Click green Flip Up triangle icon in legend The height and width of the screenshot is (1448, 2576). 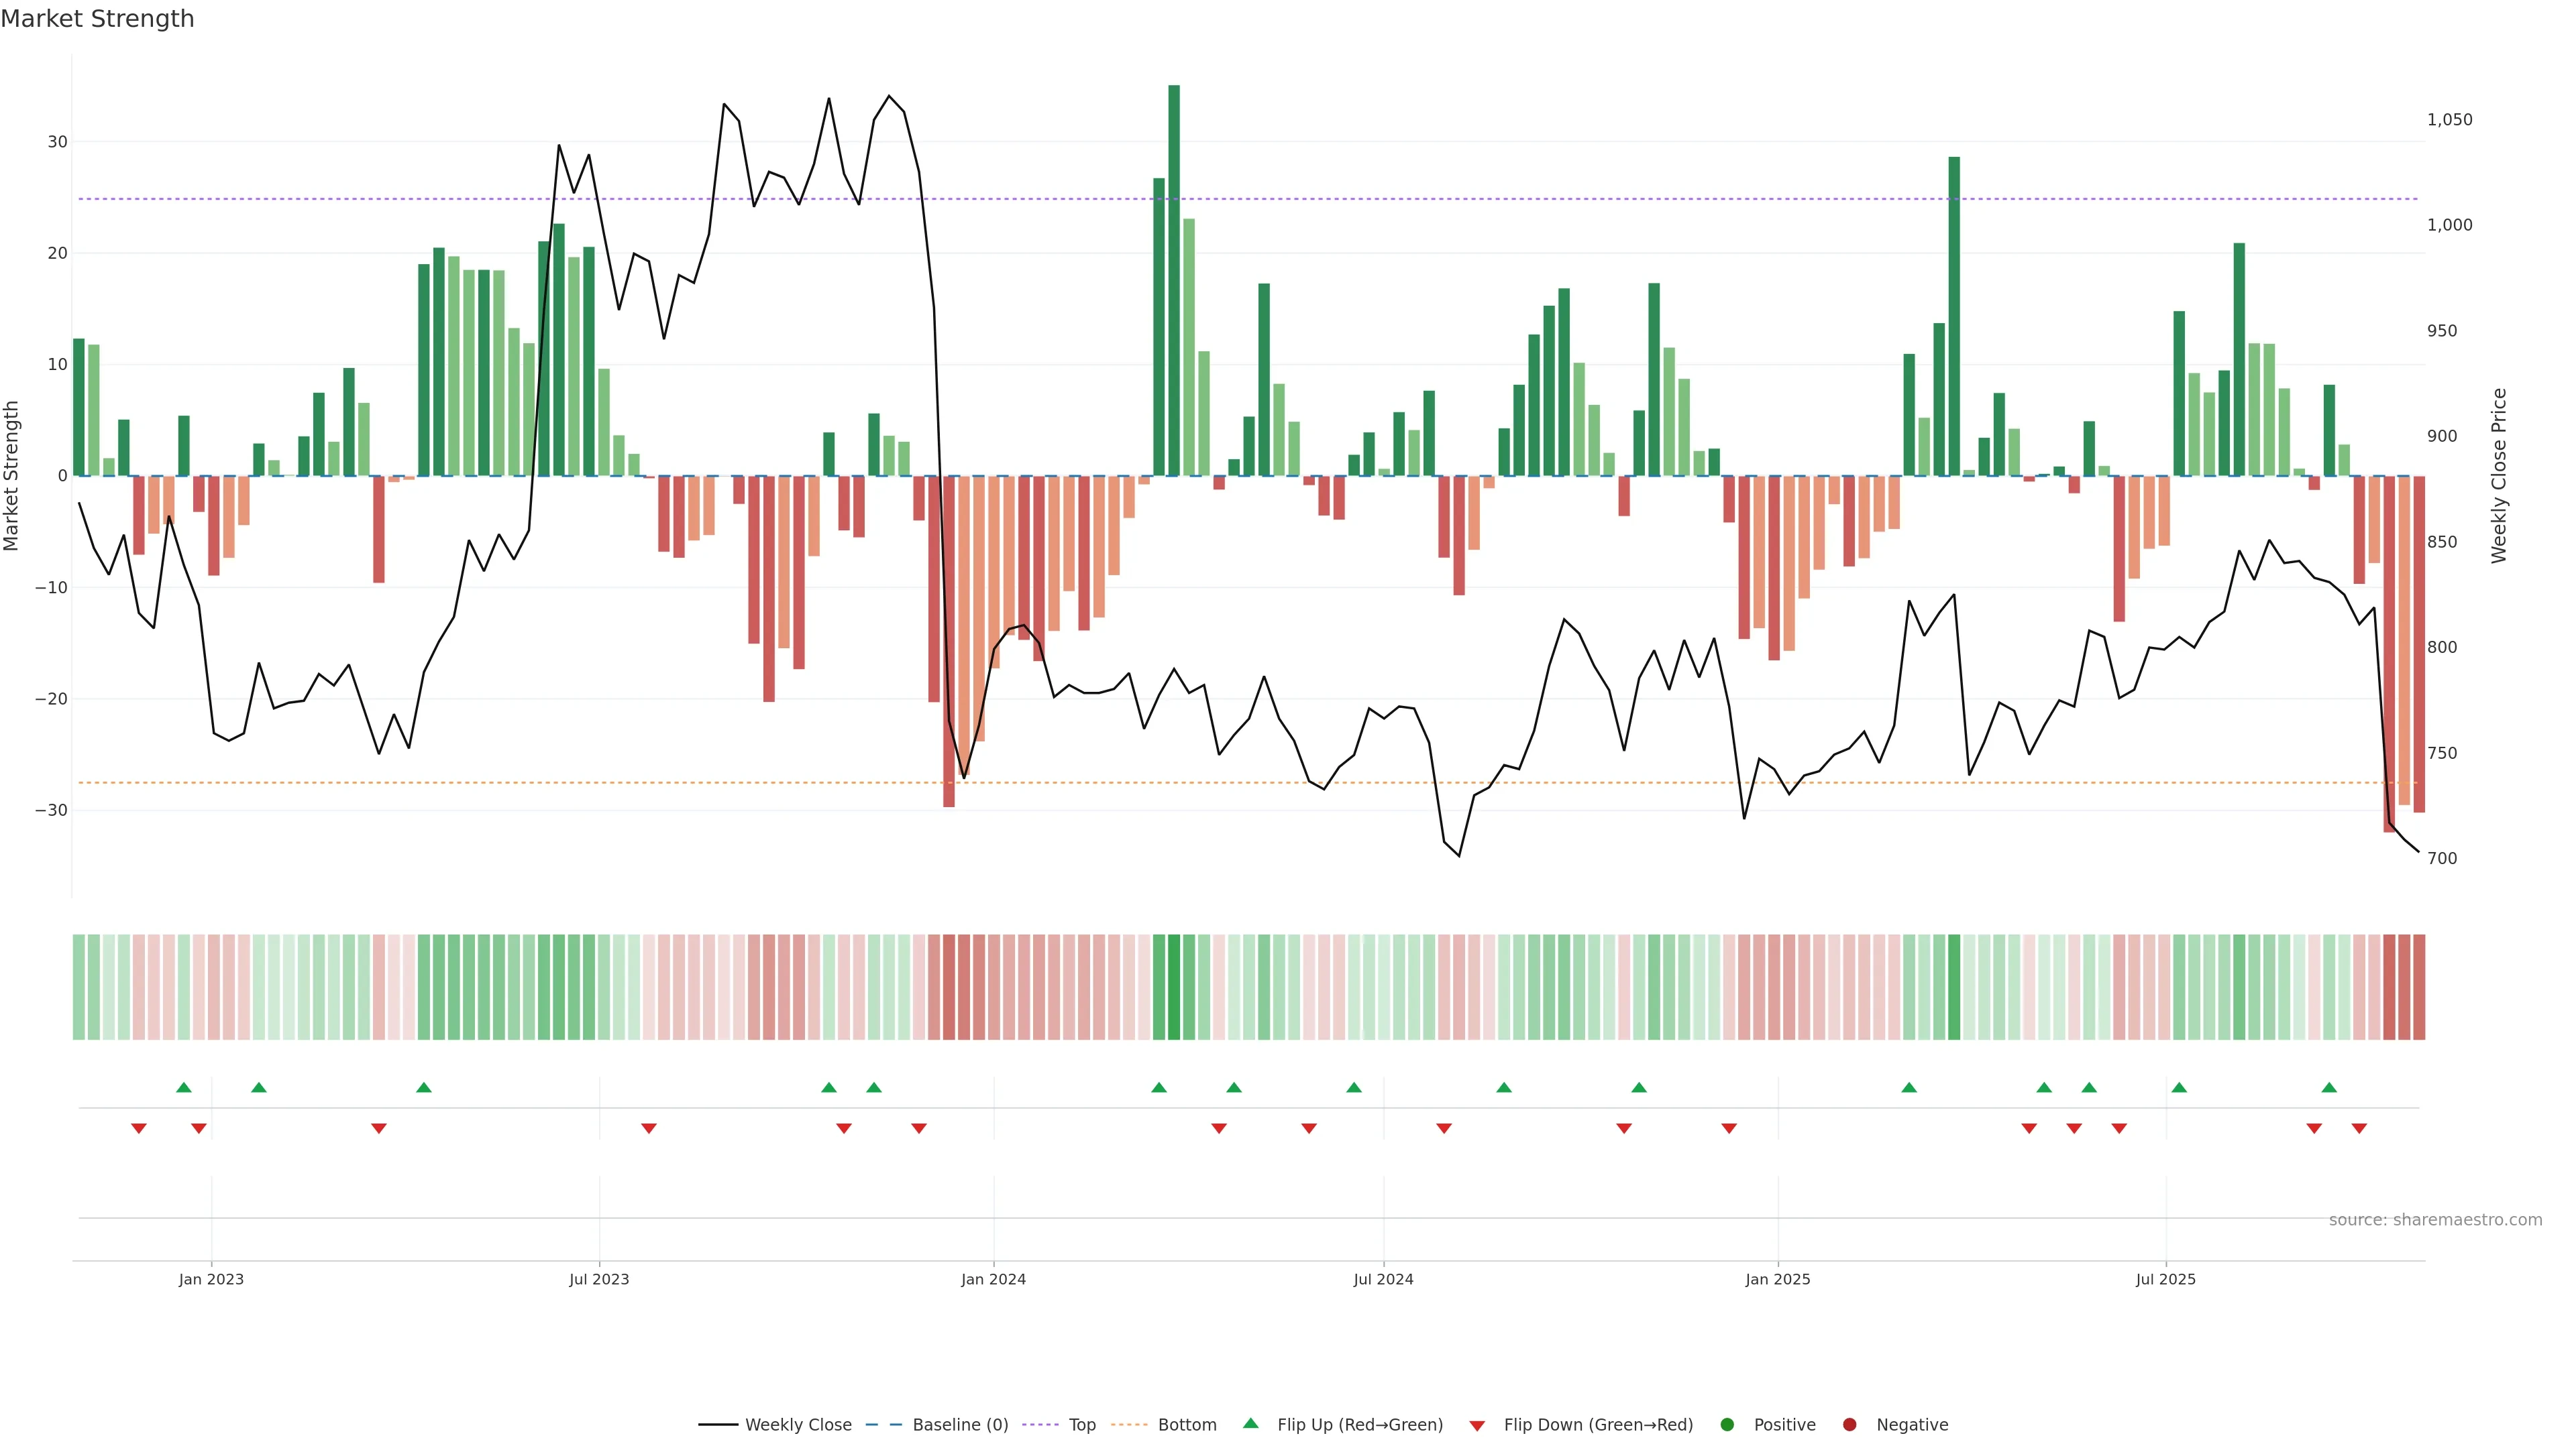(x=1250, y=1424)
